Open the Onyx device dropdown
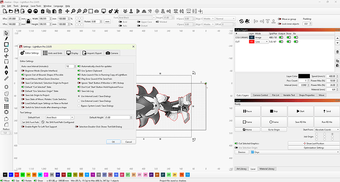The image size is (340, 182). tap(295, 152)
